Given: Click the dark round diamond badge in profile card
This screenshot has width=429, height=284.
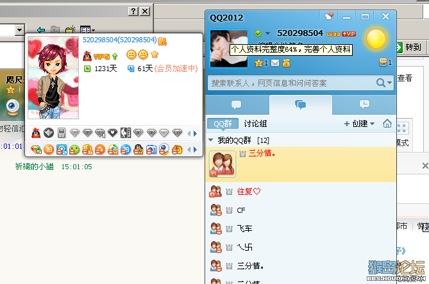Looking at the screenshot, I should coord(49,133).
